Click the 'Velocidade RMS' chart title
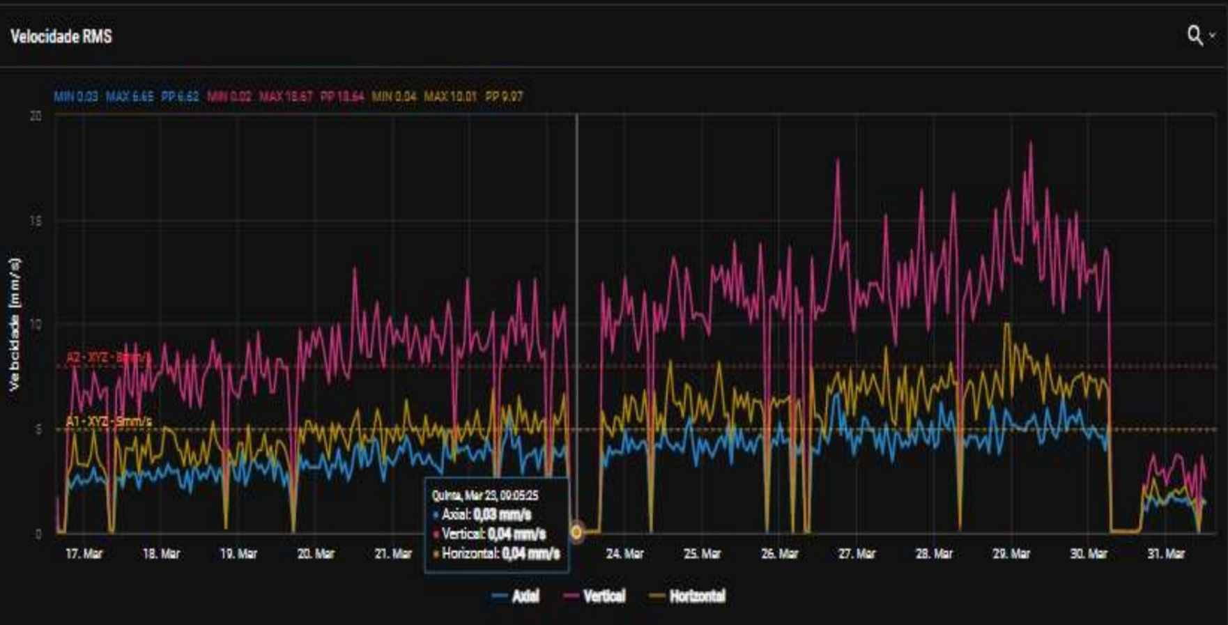The width and height of the screenshot is (1228, 625). [x=61, y=36]
